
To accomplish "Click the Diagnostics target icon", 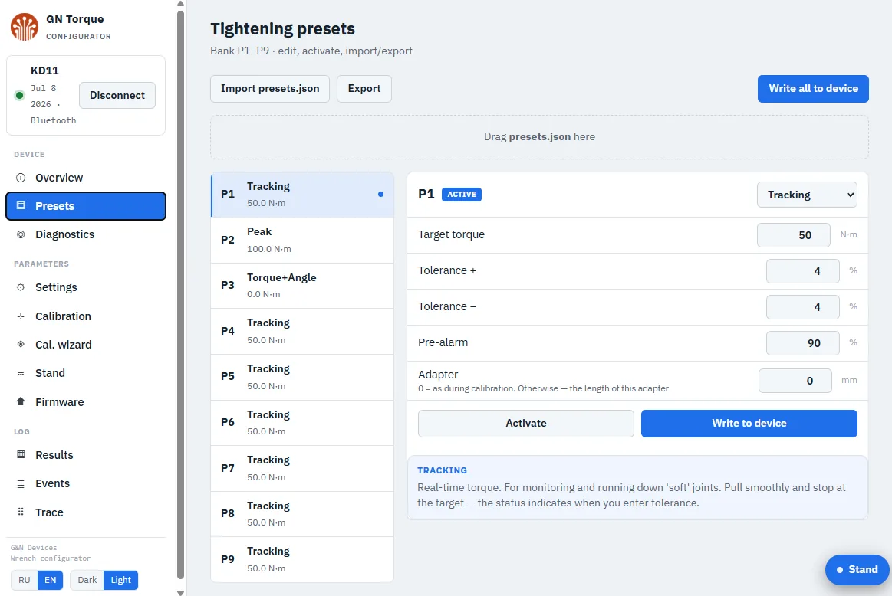I will click(x=21, y=234).
